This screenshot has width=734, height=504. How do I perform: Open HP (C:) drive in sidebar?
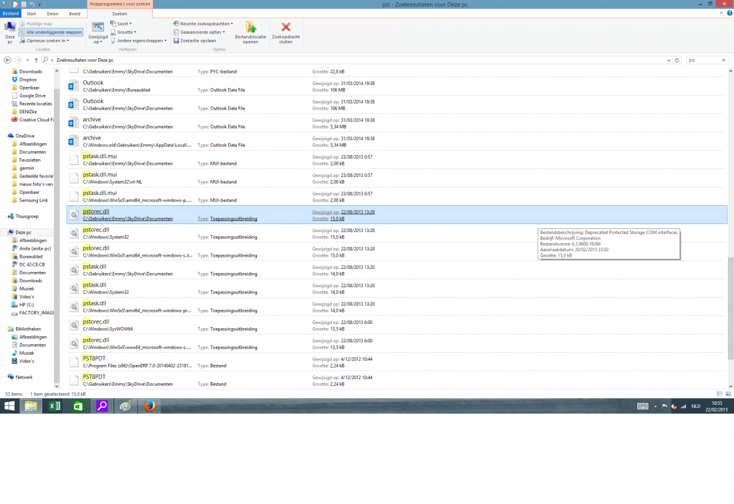pos(26,304)
